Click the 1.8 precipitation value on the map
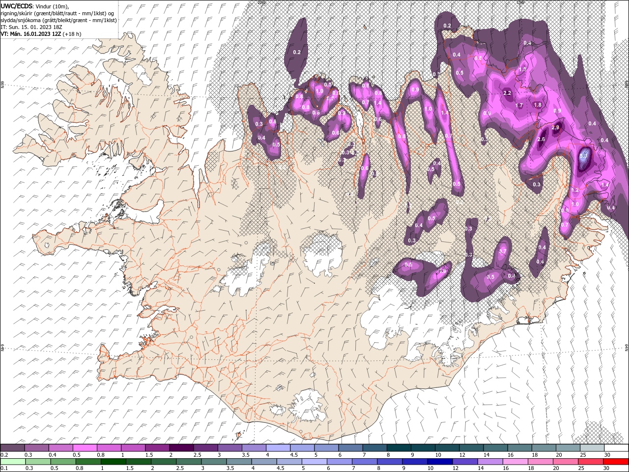 click(x=538, y=105)
